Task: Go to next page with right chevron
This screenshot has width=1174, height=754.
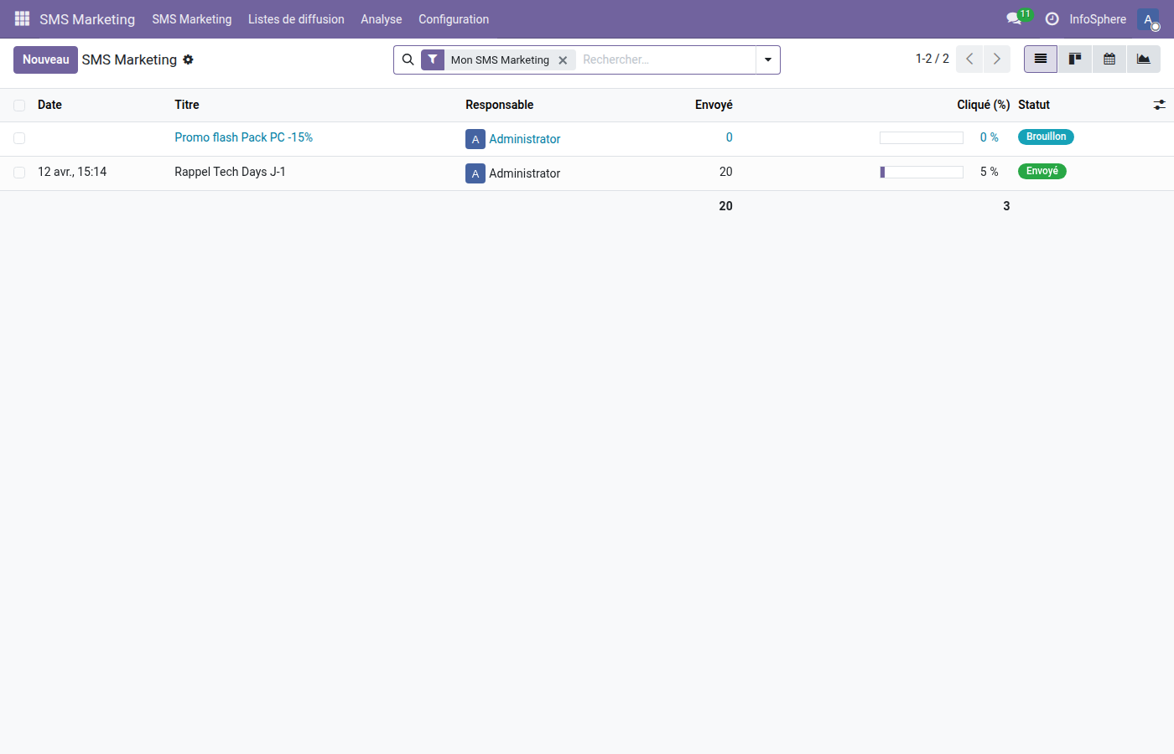Action: tap(997, 59)
